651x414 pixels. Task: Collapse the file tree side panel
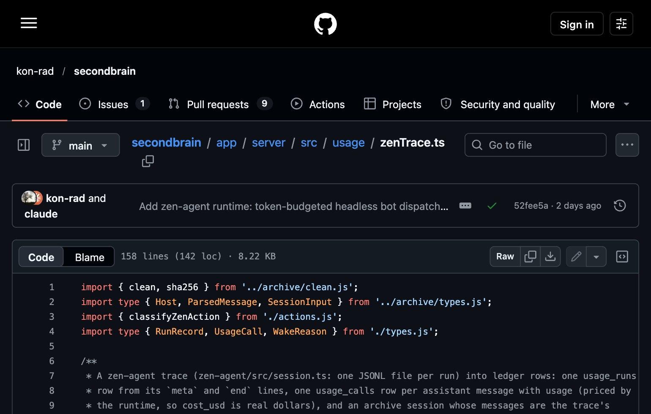click(24, 145)
